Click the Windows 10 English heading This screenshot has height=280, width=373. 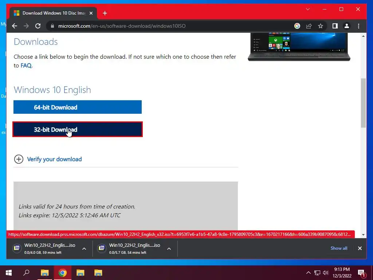[52, 90]
